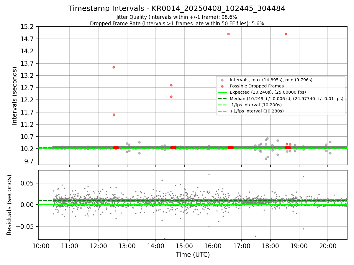Click the red dot marker in the legend

click(222, 86)
